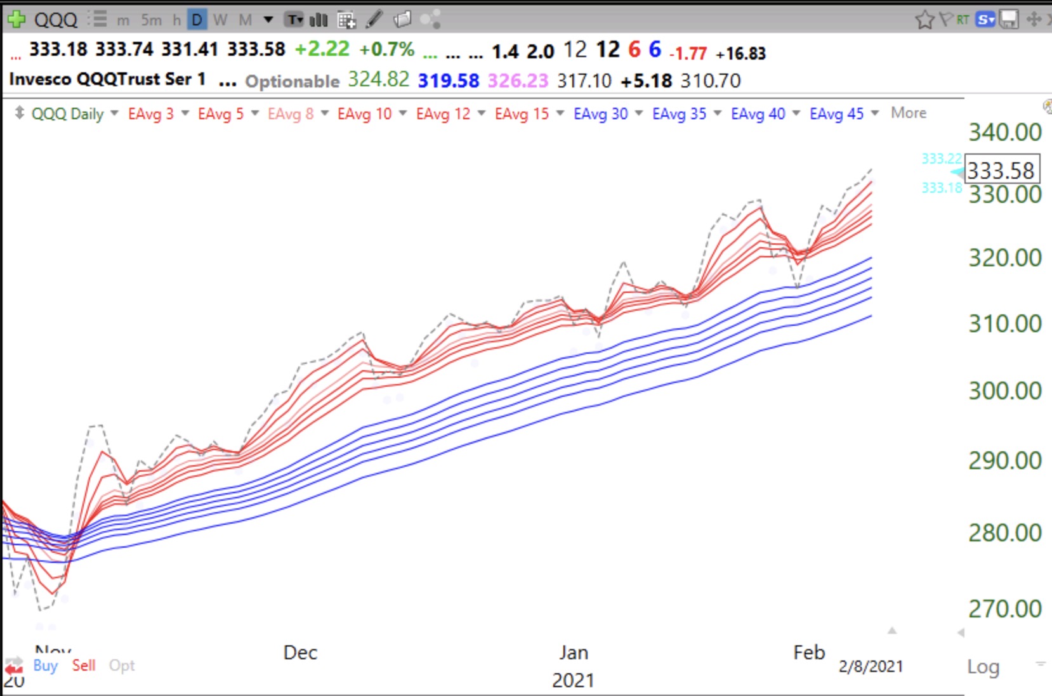
Task: Toggle the flag icon for QQQ
Action: coord(947,20)
